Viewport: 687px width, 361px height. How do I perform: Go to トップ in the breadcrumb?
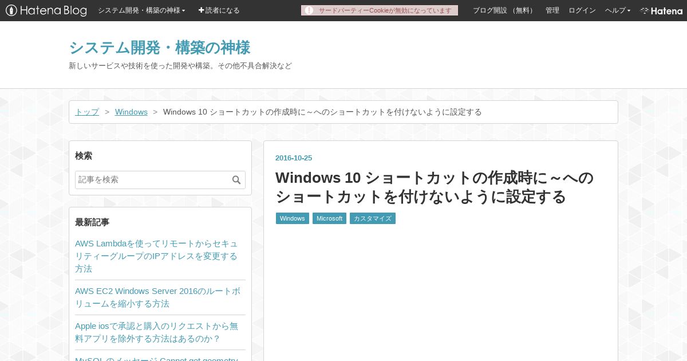(87, 112)
